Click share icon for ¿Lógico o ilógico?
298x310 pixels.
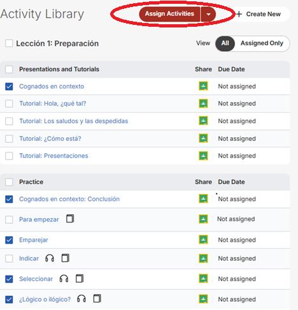[203, 299]
